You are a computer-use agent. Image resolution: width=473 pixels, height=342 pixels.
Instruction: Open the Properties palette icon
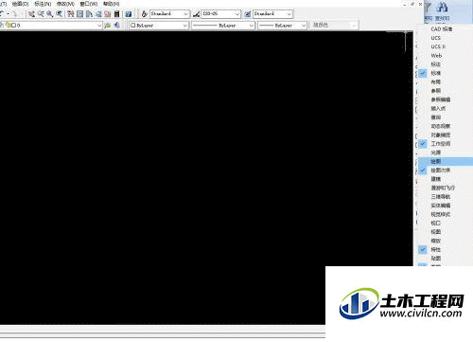click(71, 14)
